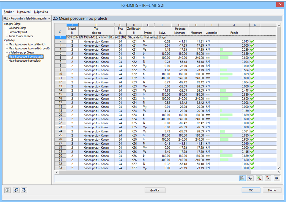
Task: Select column A header
Action: (x=72, y=25)
